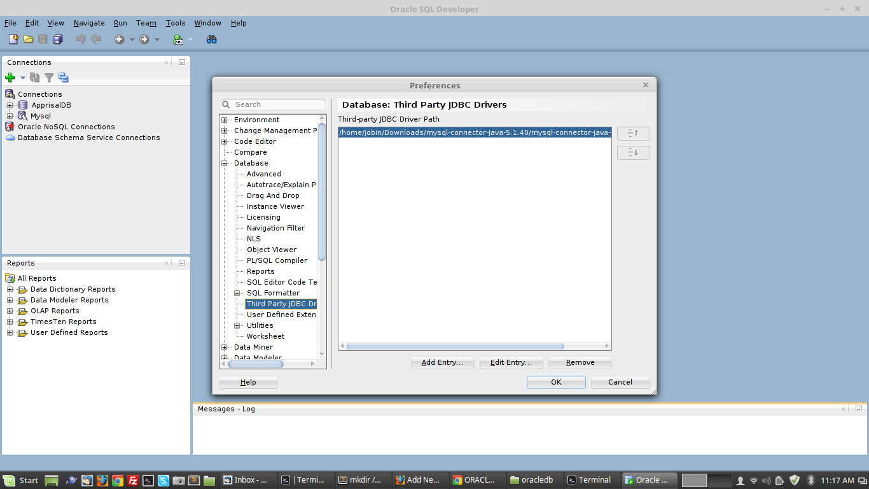Select NLS in Preferences tree
This screenshot has width=869, height=489.
[x=254, y=239]
